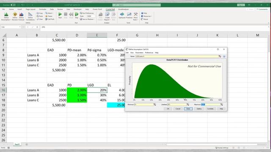Click the Freeze option in the ribbon
The image size is (271, 152).
(x=49, y=16)
